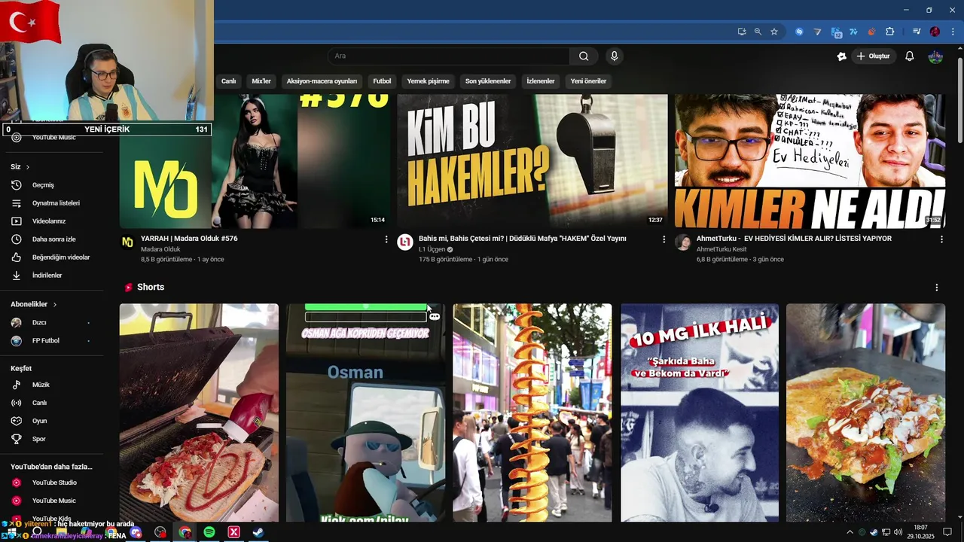Open Steam from the taskbar
This screenshot has height=542, width=964.
tap(258, 532)
